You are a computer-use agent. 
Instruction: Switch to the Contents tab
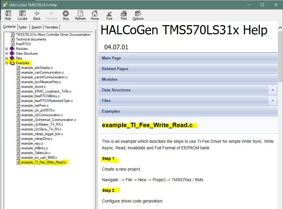9,27
